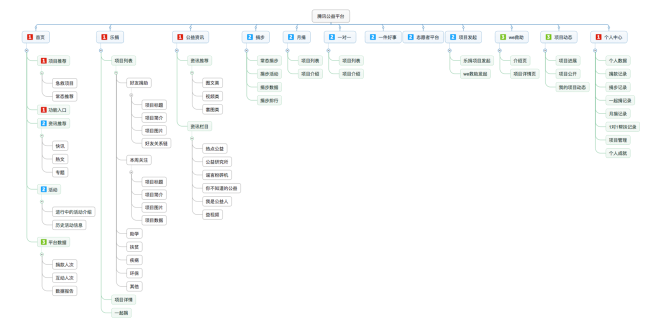This screenshot has height=333, width=665.
Task: Collapse the branch toggle below we救助
Action: click(499, 50)
